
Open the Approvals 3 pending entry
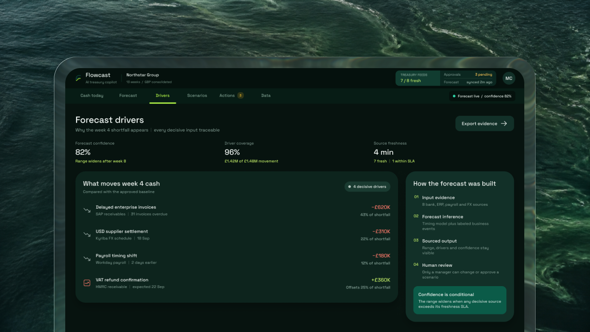click(x=468, y=75)
